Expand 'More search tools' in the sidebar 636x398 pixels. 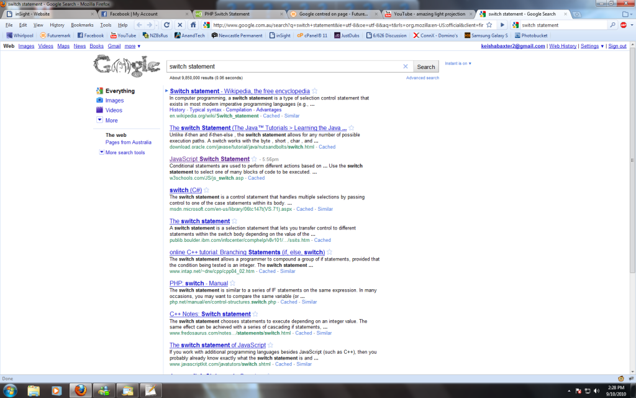coord(122,152)
